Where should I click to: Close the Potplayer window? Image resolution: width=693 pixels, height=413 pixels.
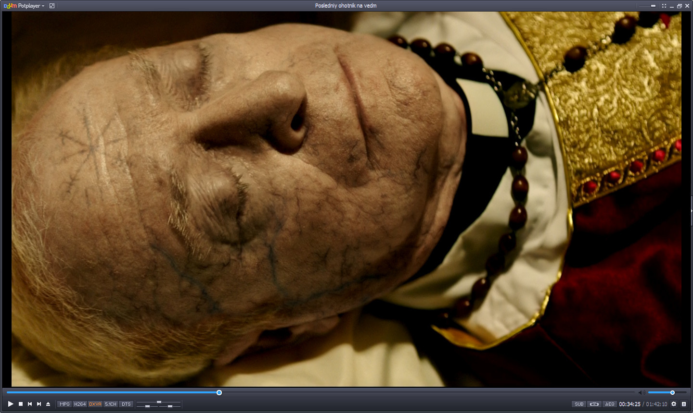tap(687, 6)
